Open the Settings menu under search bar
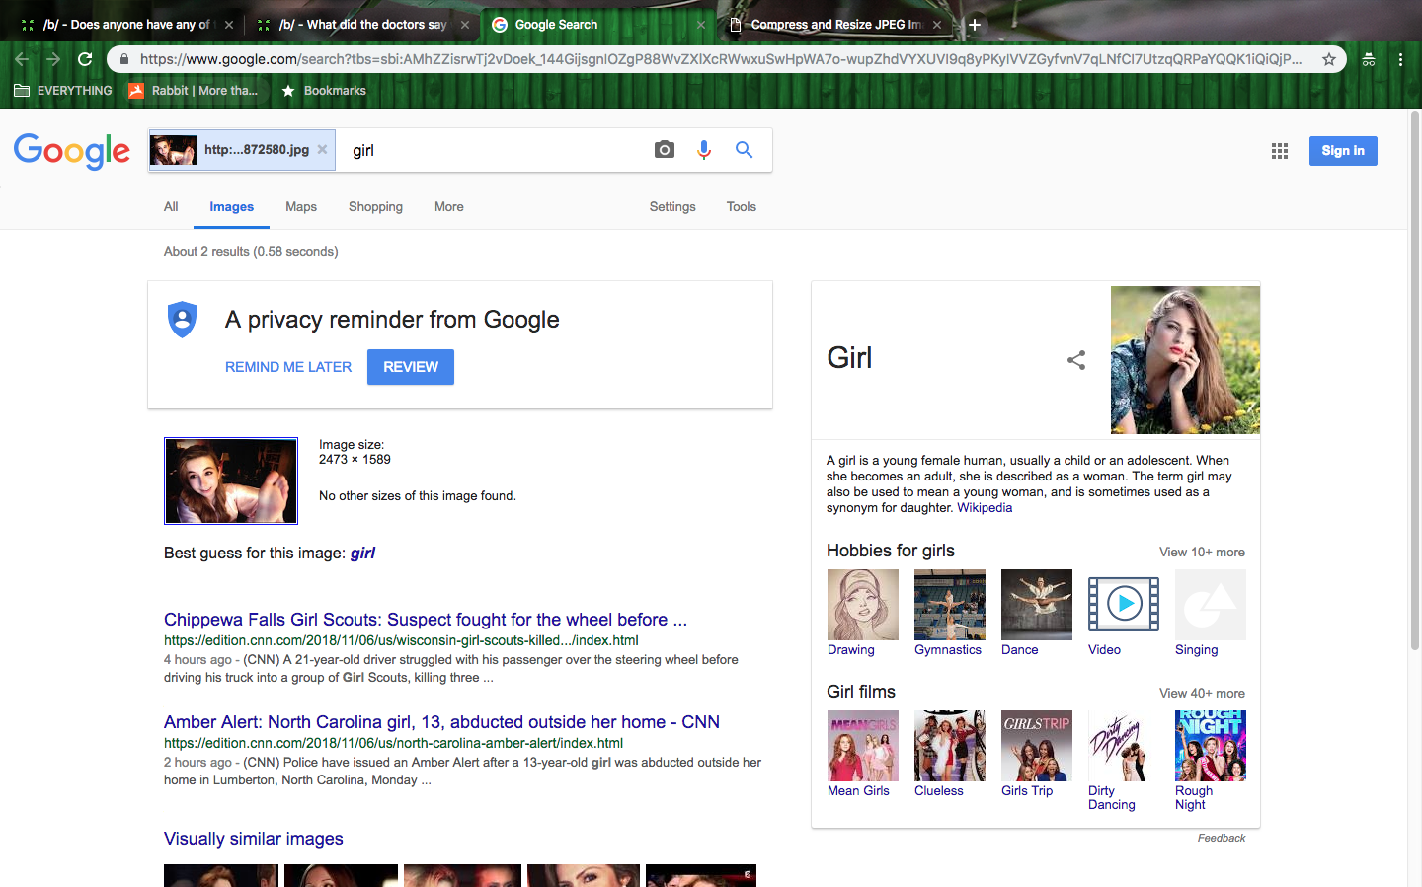Image resolution: width=1422 pixels, height=887 pixels. pyautogui.click(x=672, y=207)
